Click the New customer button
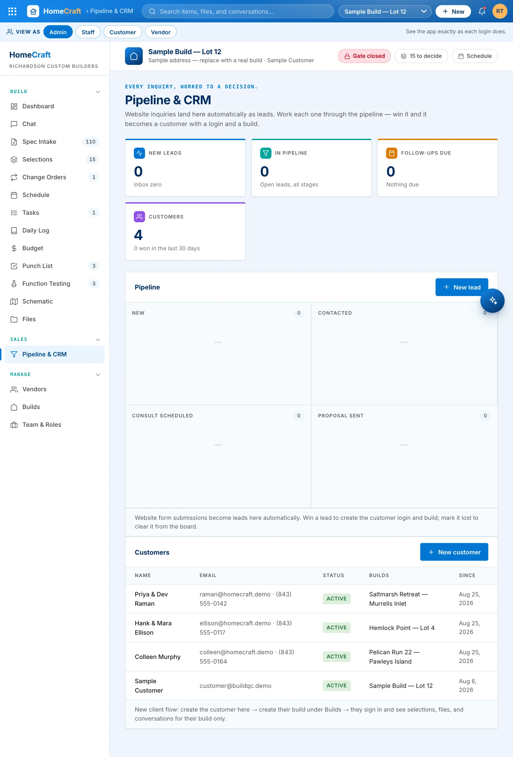This screenshot has height=757, width=513. point(454,552)
